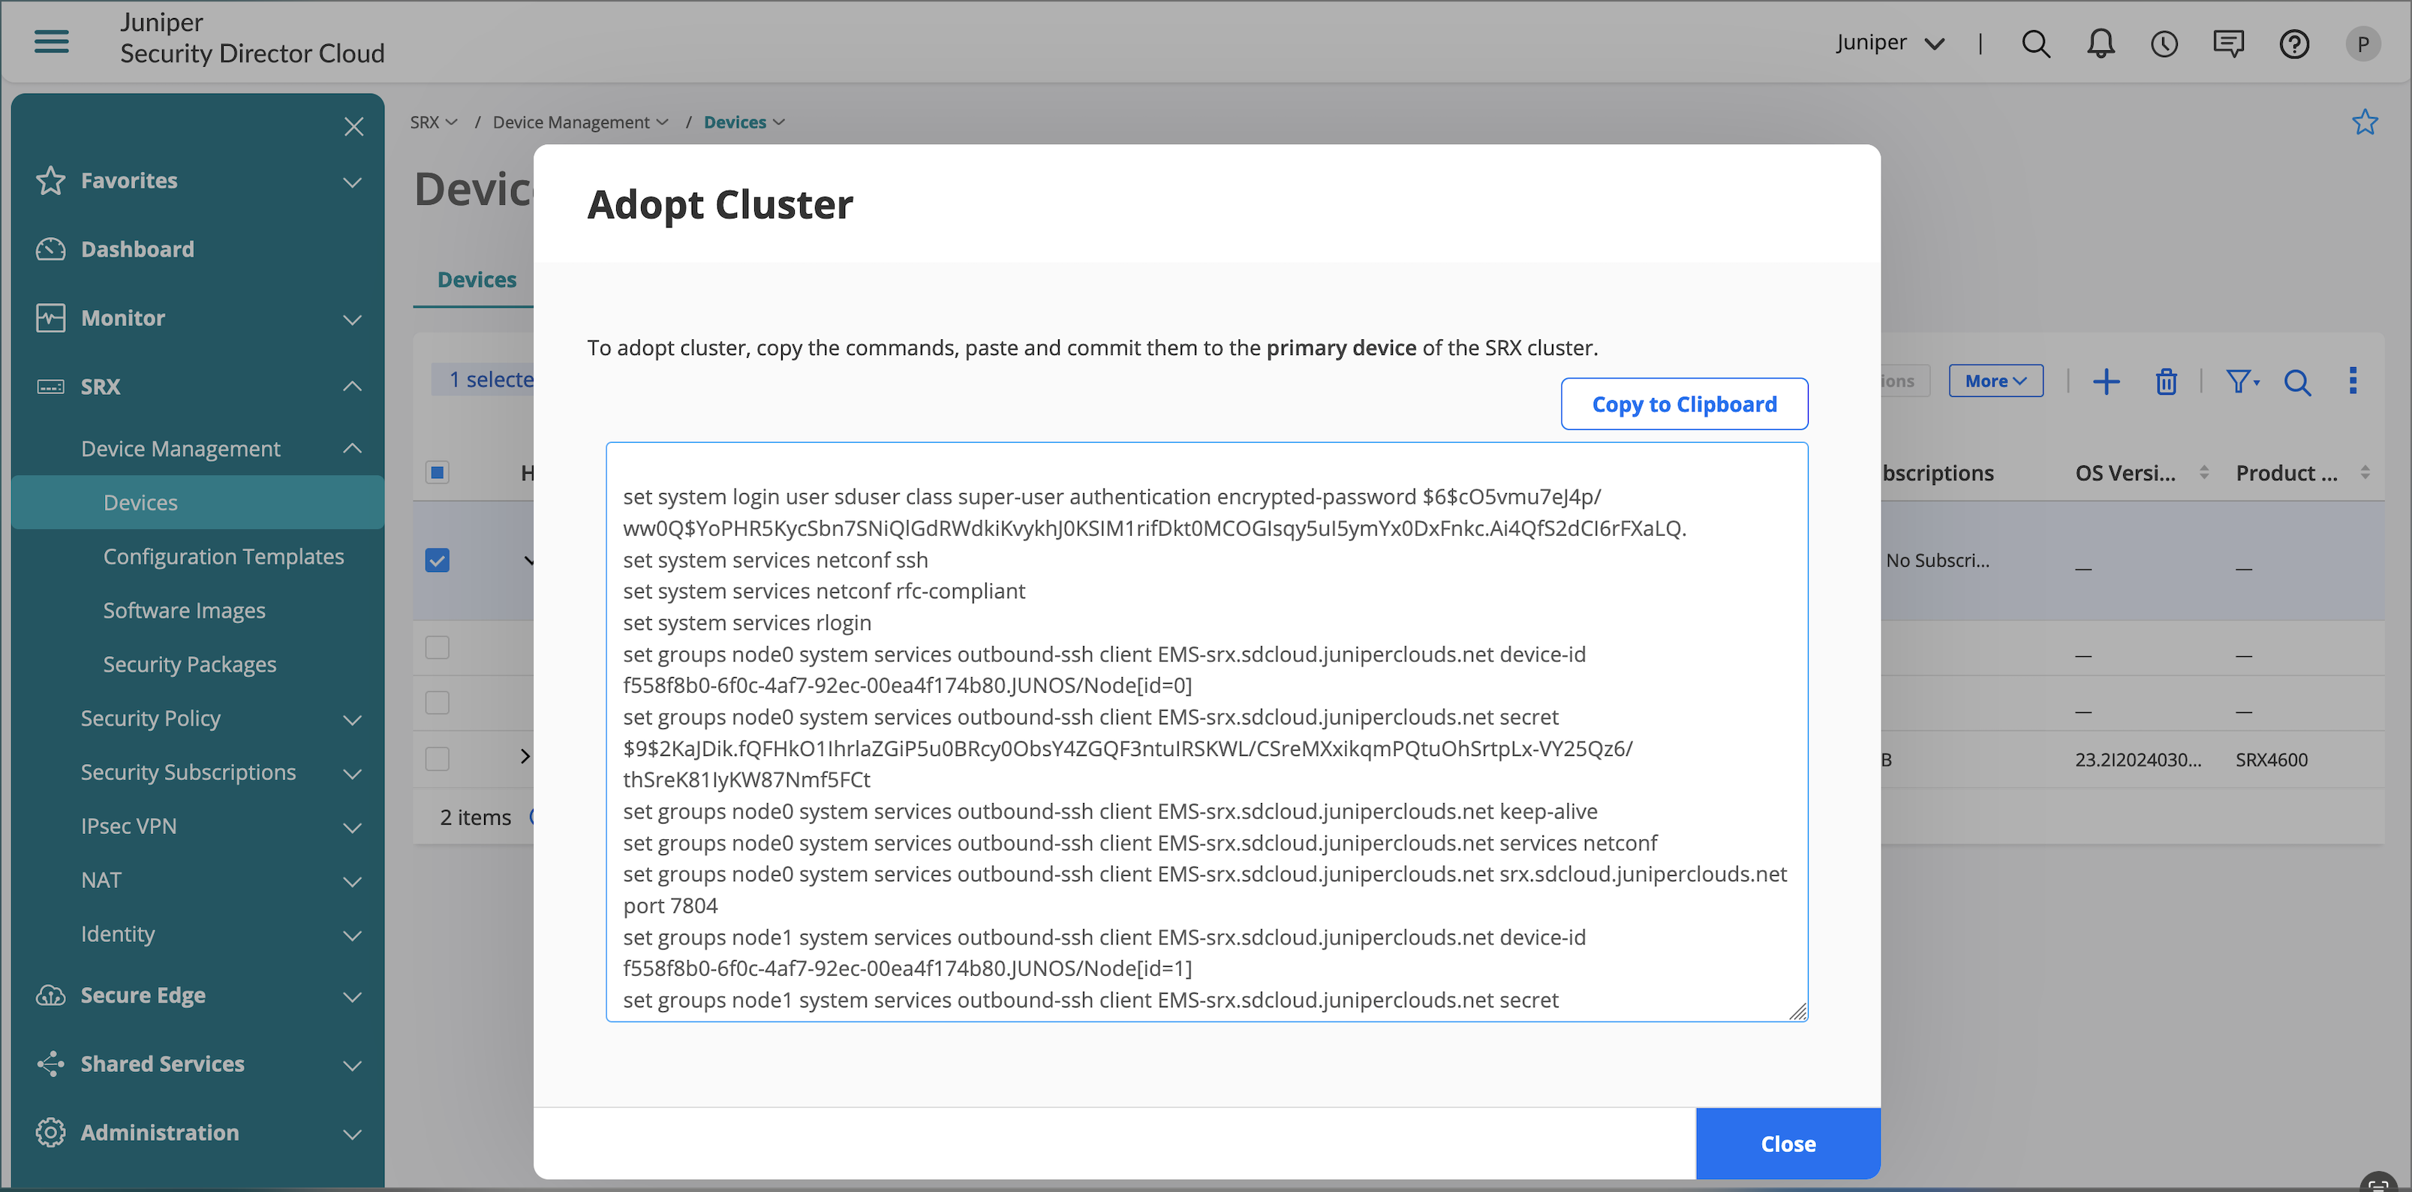Open the help question mark icon

coord(2293,44)
